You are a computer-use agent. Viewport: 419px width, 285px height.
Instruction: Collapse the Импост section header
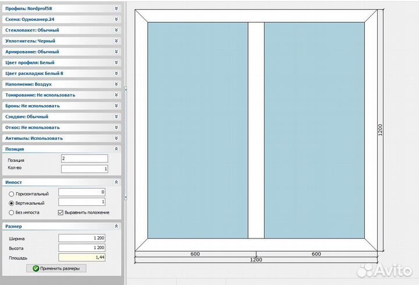116,182
